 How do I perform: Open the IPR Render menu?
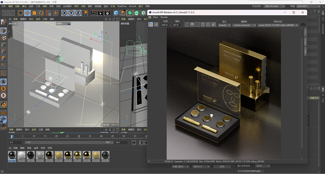[x=164, y=17]
